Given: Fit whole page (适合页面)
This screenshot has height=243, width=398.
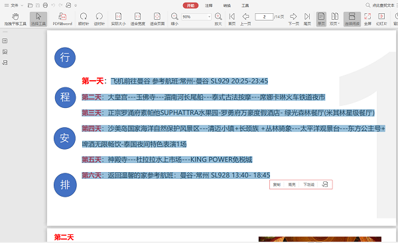Looking at the screenshot, I should (157, 19).
